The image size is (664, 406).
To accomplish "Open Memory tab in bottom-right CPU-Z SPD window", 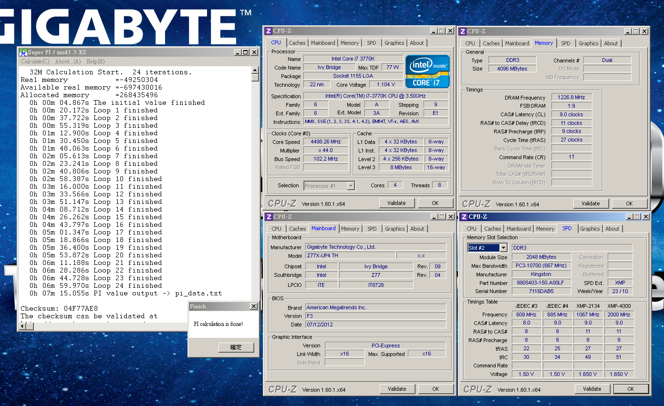I will [545, 229].
